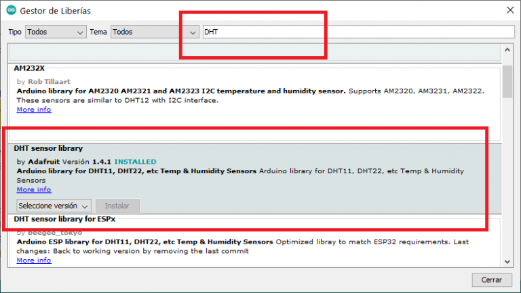Click the Arduino logo icon in title bar
Screen dimensions: 521x293
tap(10, 11)
